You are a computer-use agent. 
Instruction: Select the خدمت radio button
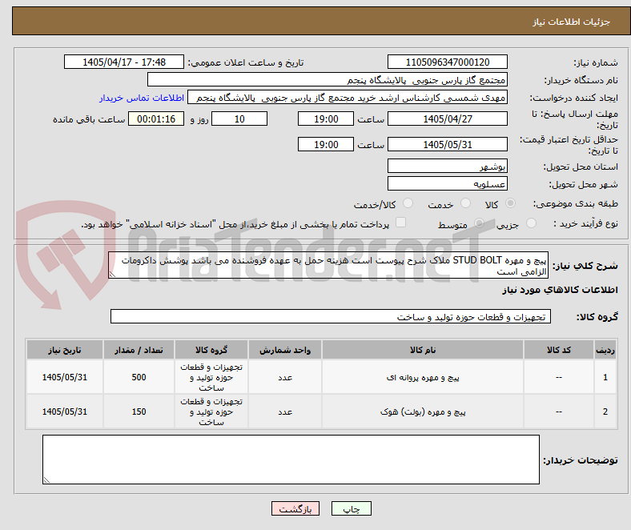(465, 203)
